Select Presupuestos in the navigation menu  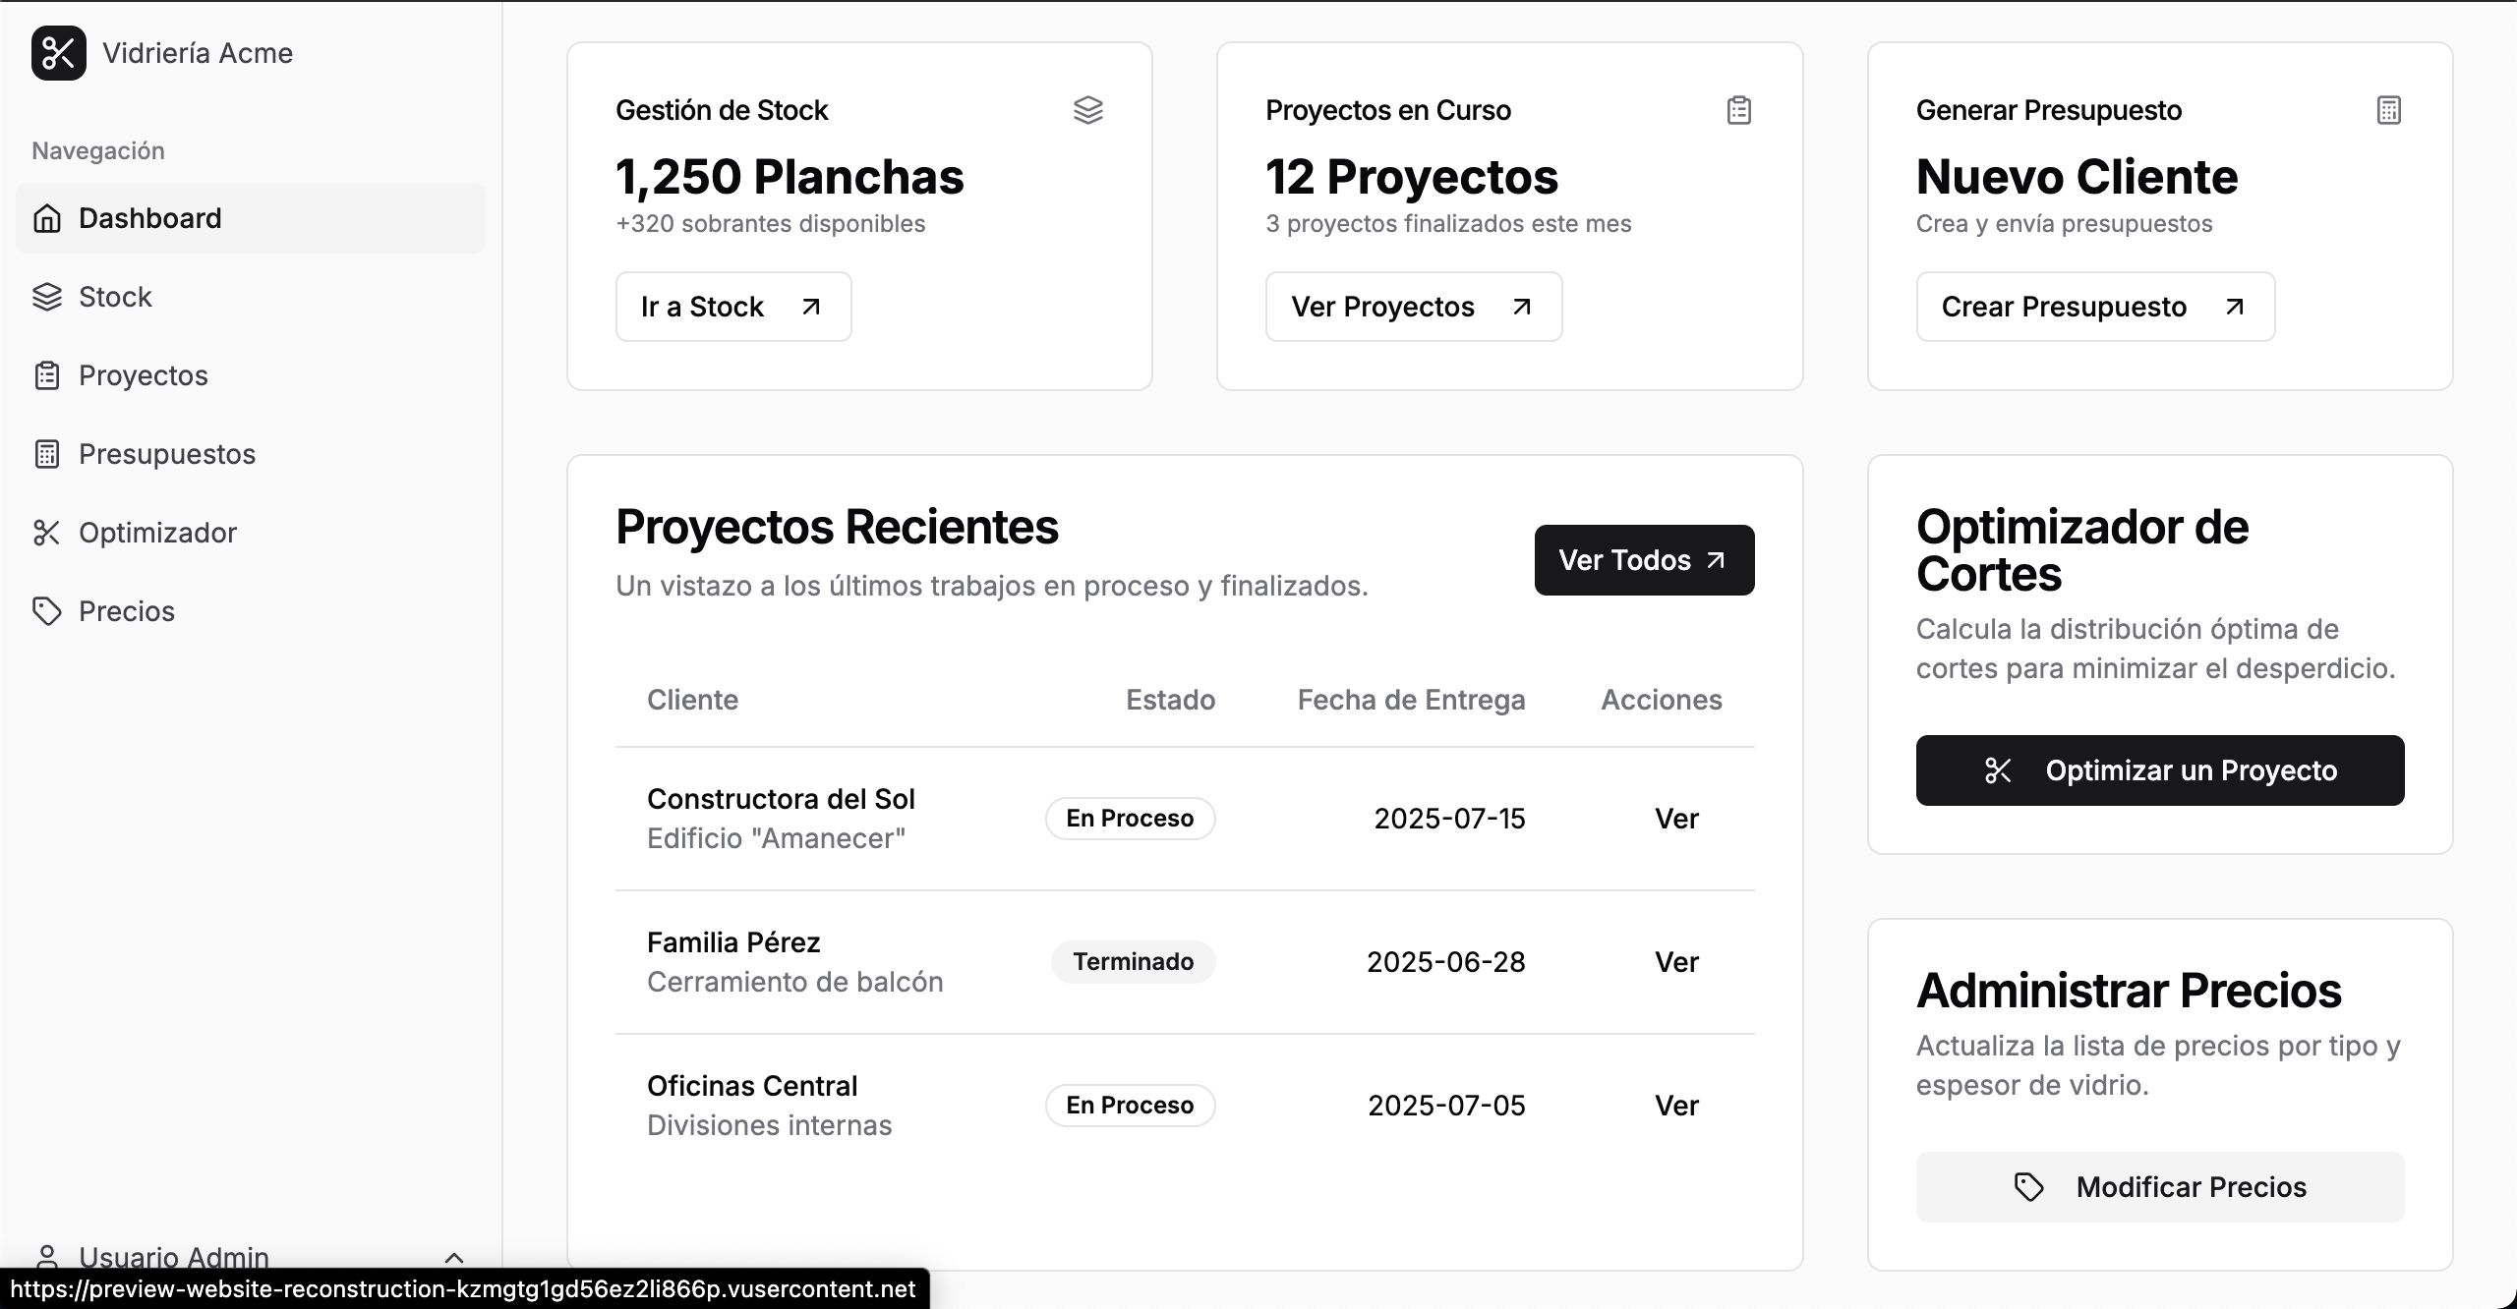pyautogui.click(x=165, y=454)
